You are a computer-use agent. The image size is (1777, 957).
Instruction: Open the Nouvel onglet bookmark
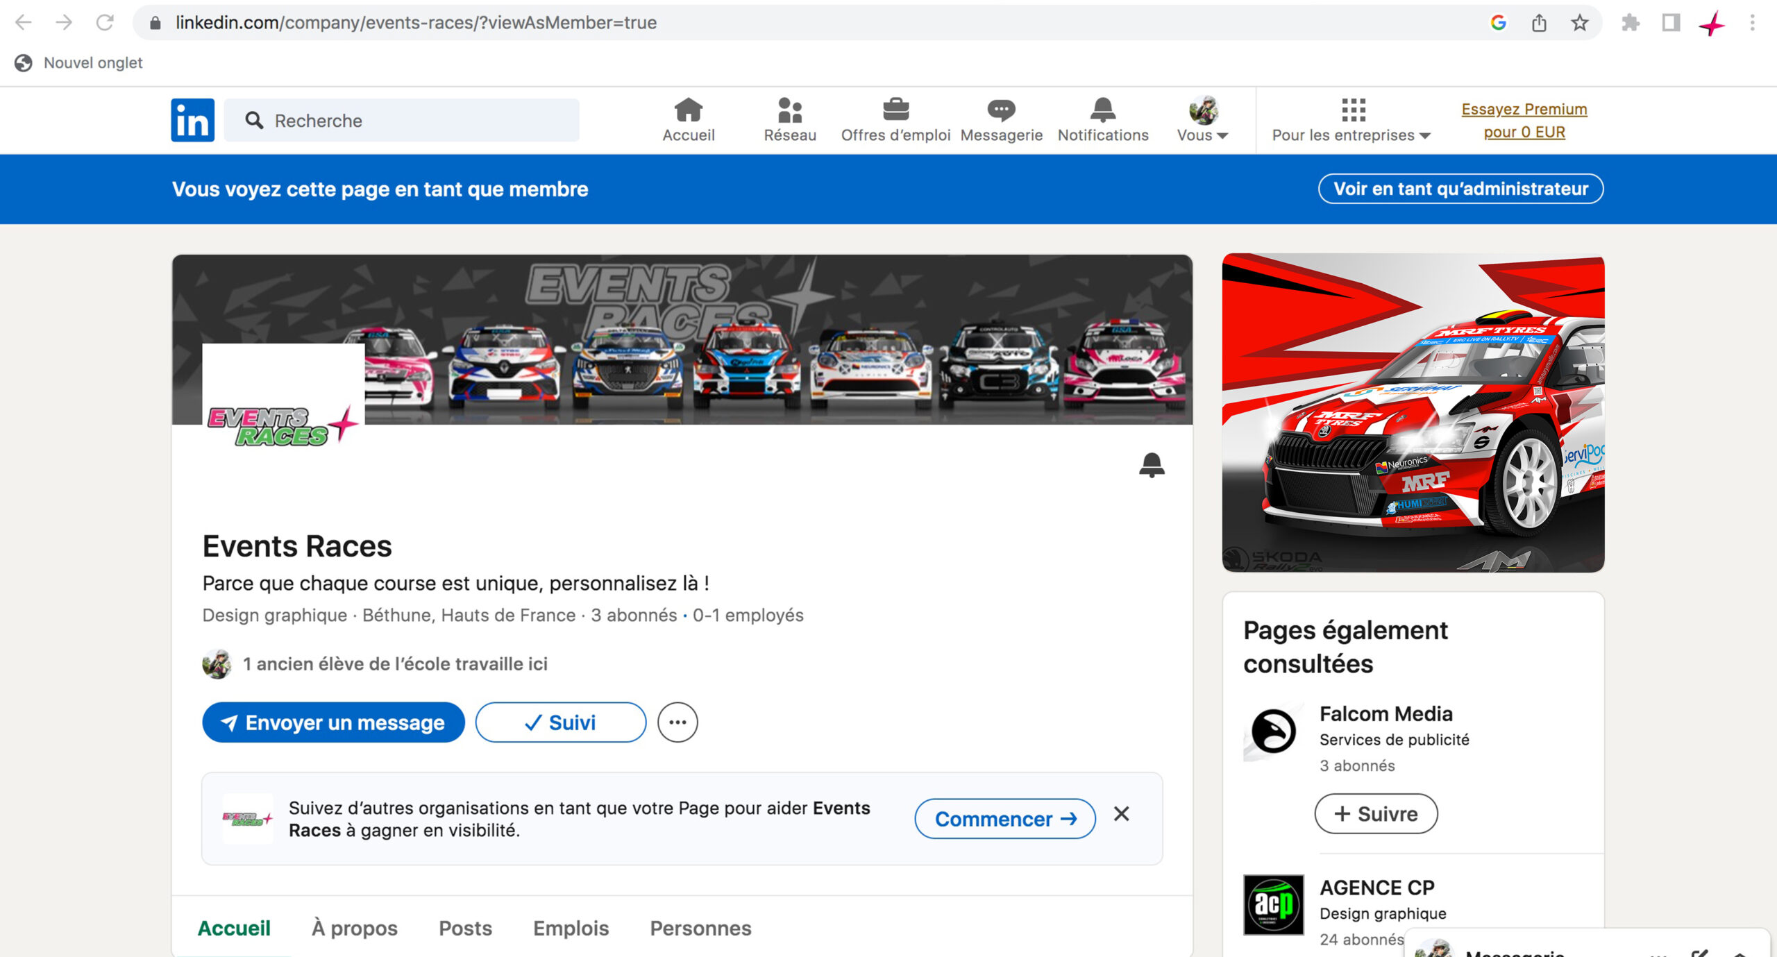(x=78, y=63)
